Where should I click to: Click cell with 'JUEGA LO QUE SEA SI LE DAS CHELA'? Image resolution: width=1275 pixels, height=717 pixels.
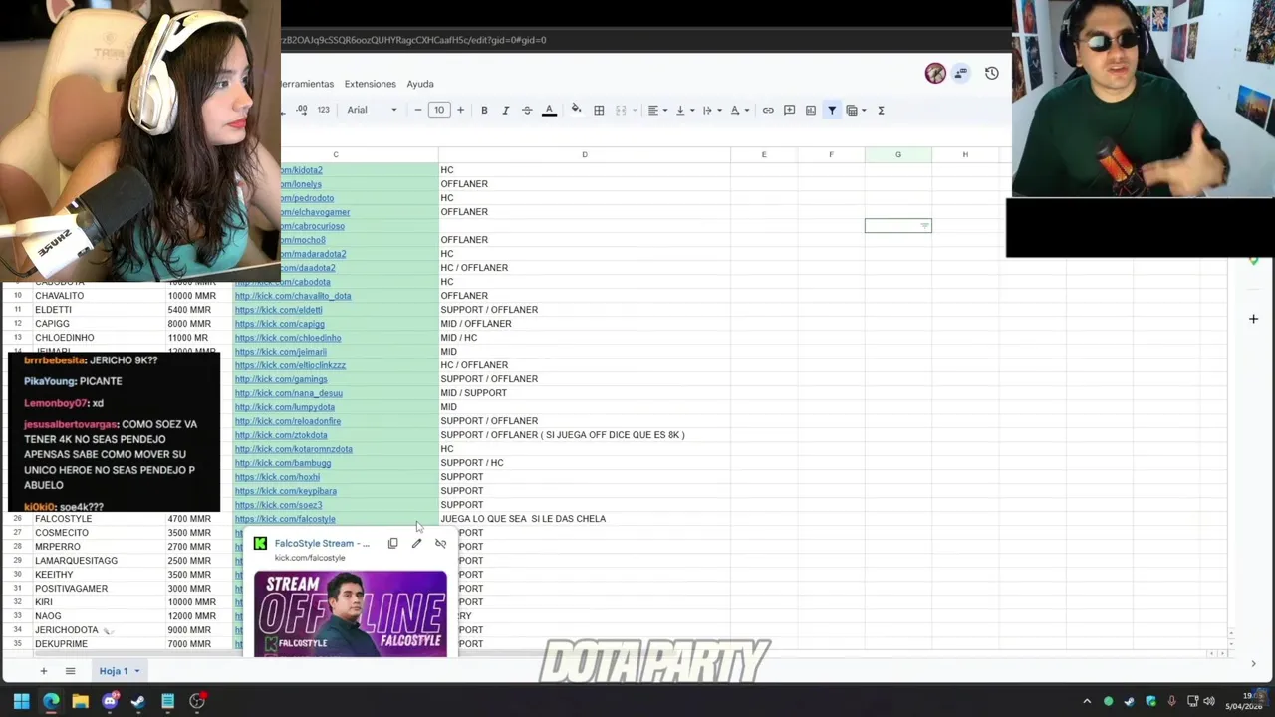[x=585, y=519]
